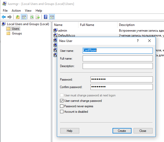Click the Local Users and Groups root icon
Image resolution: width=164 pixels, height=142 pixels.
pyautogui.click(x=4, y=24)
